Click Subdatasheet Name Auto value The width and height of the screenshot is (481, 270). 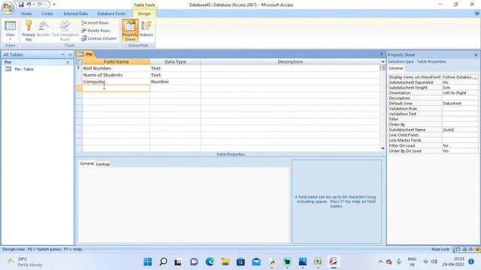(460, 130)
